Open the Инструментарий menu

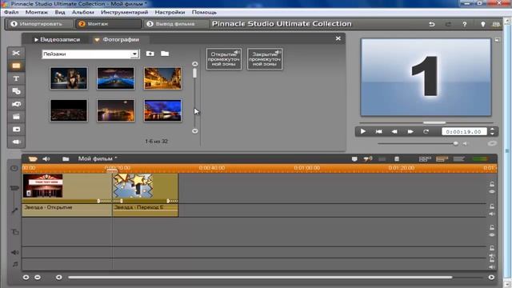coord(125,12)
